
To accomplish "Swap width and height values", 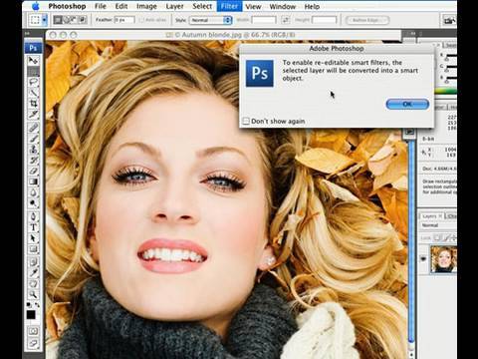I will pos(286,20).
